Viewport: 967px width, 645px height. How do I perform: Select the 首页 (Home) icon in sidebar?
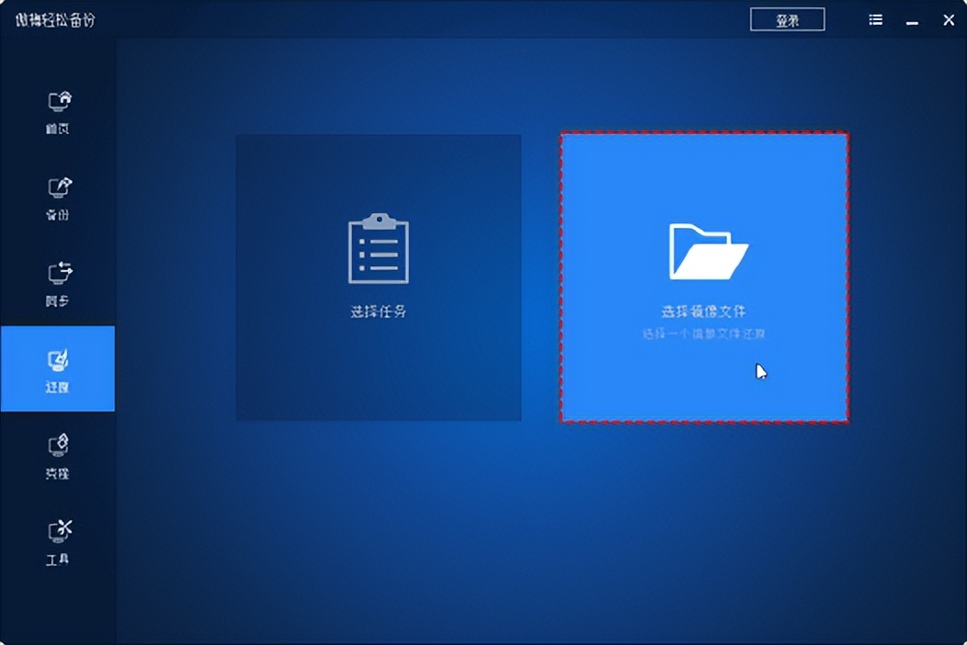pos(57,101)
